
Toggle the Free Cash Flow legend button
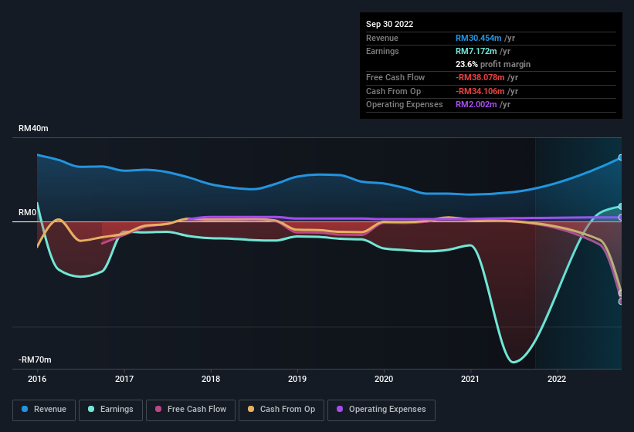point(191,410)
